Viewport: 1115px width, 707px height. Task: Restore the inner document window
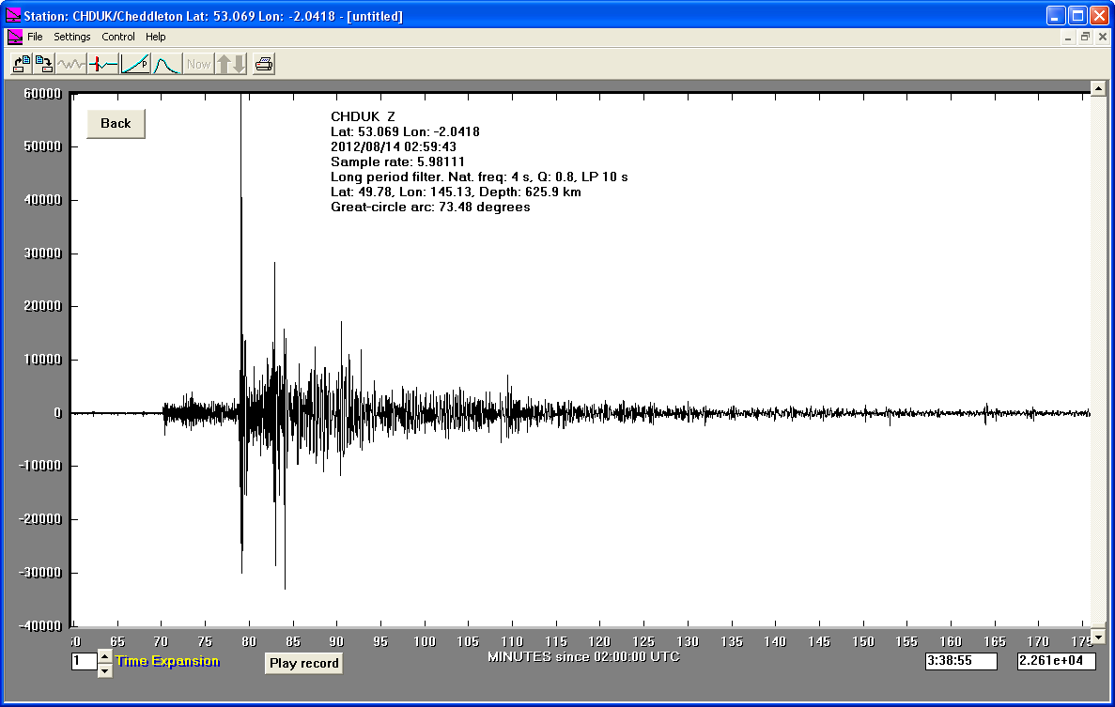pos(1085,37)
